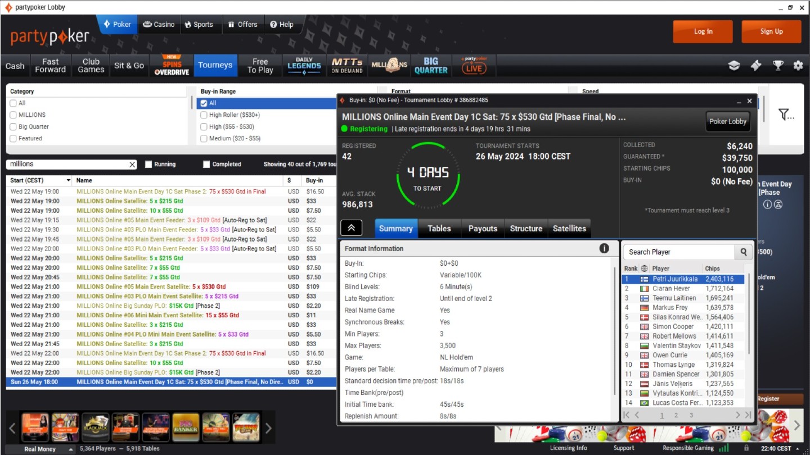Click the info icon in Format Information

pos(604,248)
